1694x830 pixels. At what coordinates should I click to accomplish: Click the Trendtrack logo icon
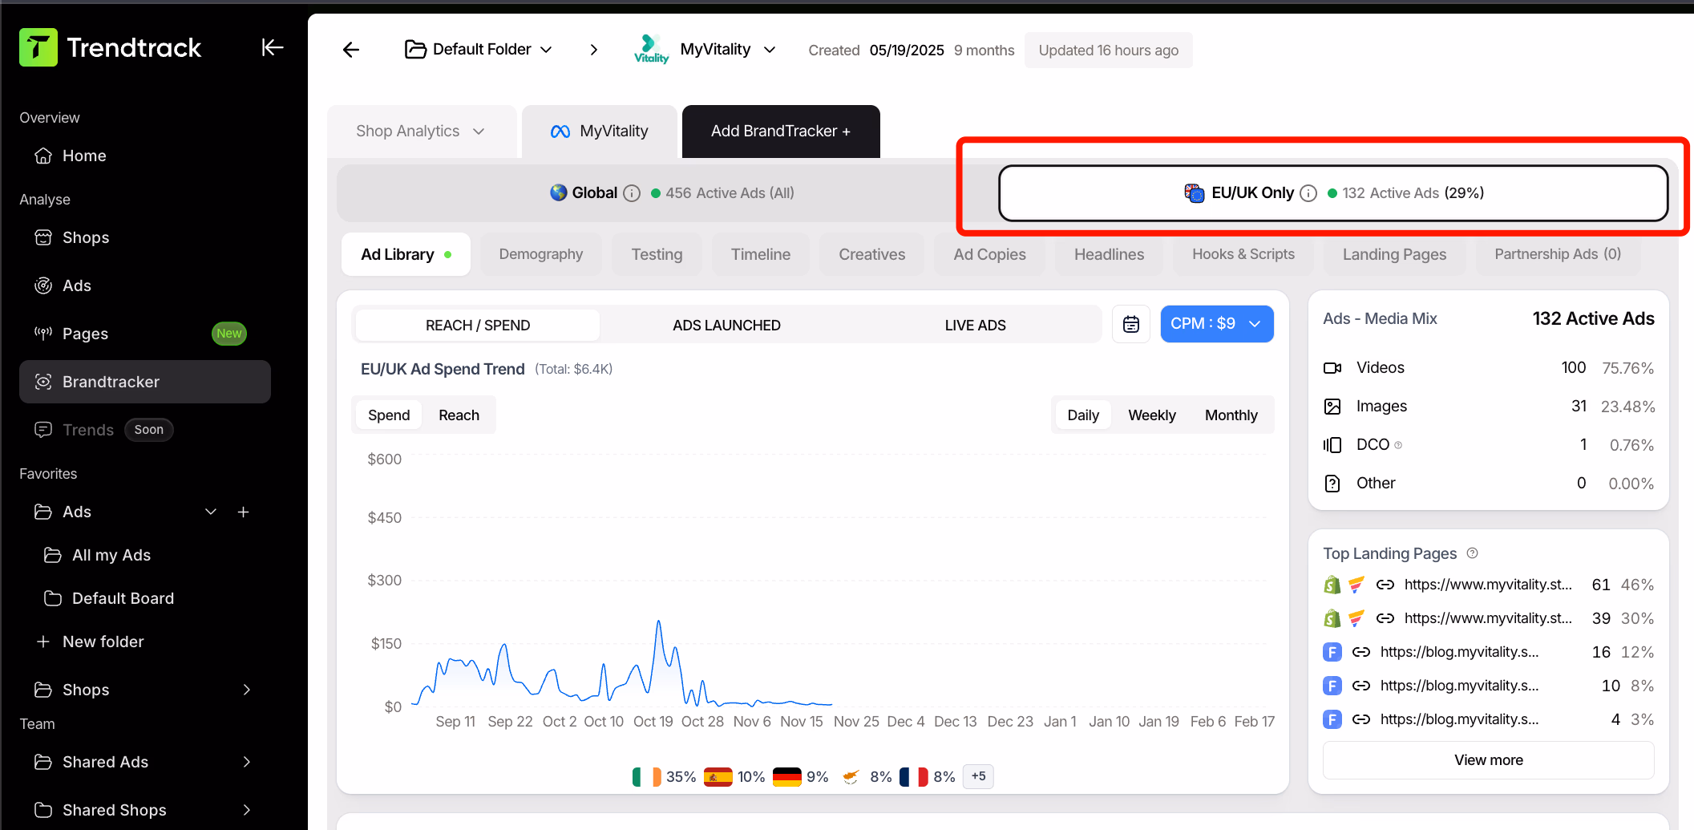point(38,47)
